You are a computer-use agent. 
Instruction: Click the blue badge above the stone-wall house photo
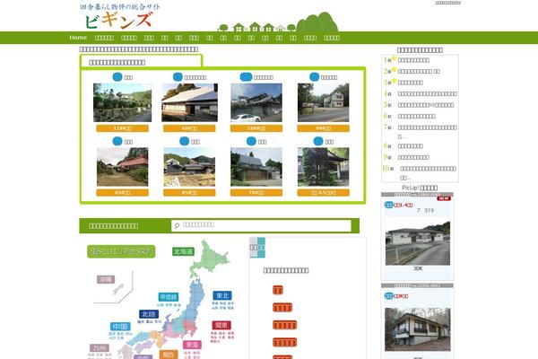tap(117, 77)
